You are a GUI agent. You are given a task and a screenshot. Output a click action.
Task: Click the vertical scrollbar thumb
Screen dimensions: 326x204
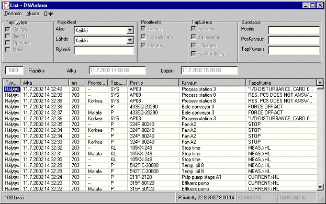(320, 87)
